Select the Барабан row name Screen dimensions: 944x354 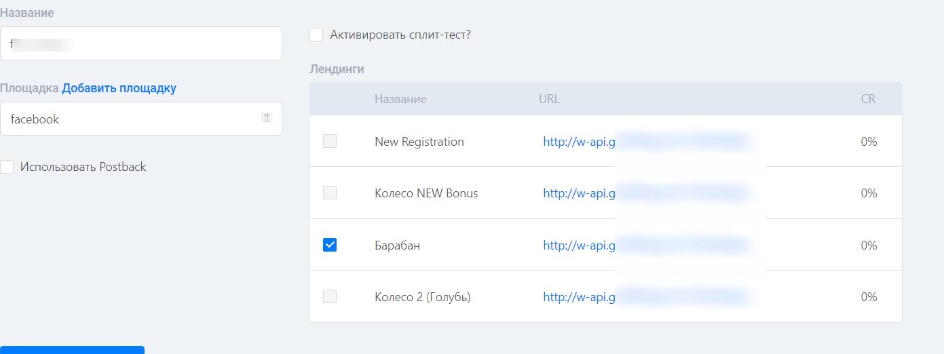(x=397, y=245)
